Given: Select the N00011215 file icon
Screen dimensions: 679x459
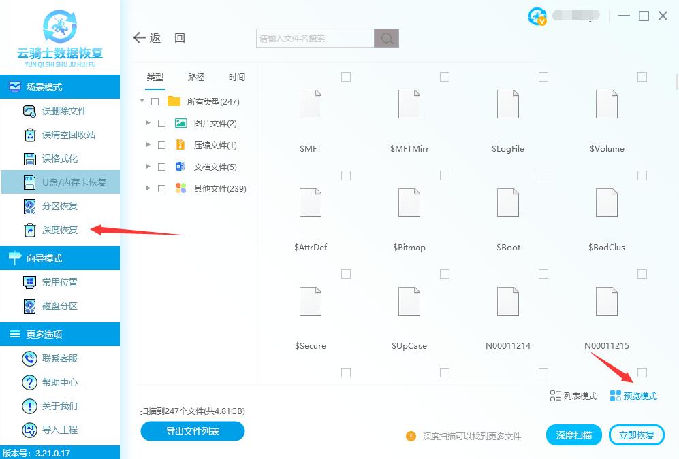Looking at the screenshot, I should [x=607, y=301].
